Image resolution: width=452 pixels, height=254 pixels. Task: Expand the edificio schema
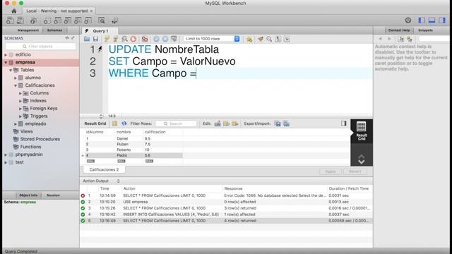[6, 54]
